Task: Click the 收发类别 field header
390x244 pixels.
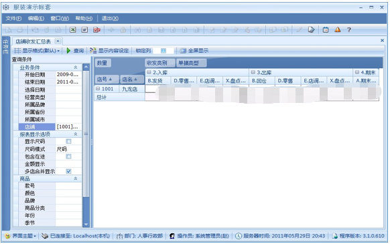Action: 160,63
